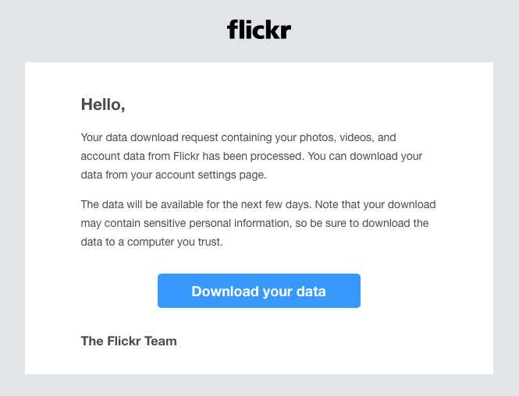The width and height of the screenshot is (519, 396).
Task: Click the phrase account settings page
Action: coord(211,175)
